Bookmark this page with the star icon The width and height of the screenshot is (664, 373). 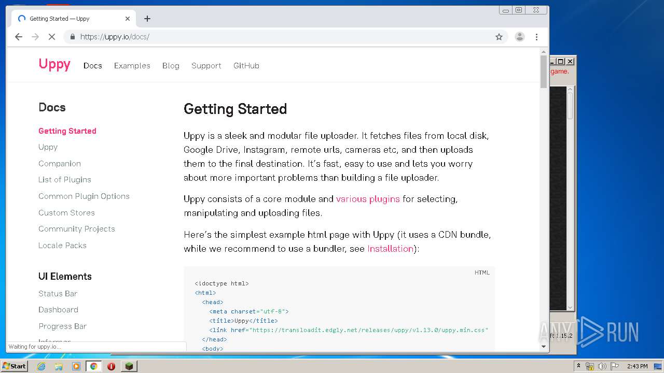[499, 37]
